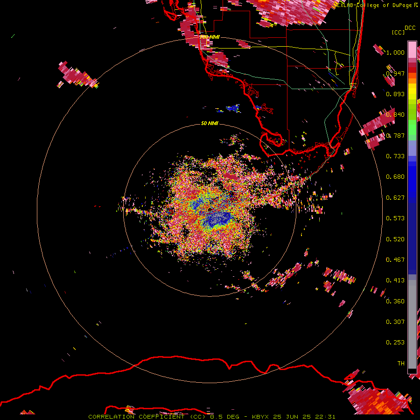Click the 0.413 scale label
Viewport: 420px width, 420px height.
click(395, 280)
